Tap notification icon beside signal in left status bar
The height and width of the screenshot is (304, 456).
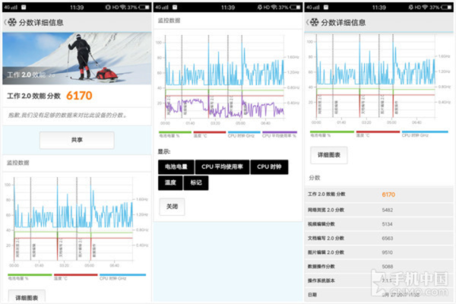click(x=24, y=8)
